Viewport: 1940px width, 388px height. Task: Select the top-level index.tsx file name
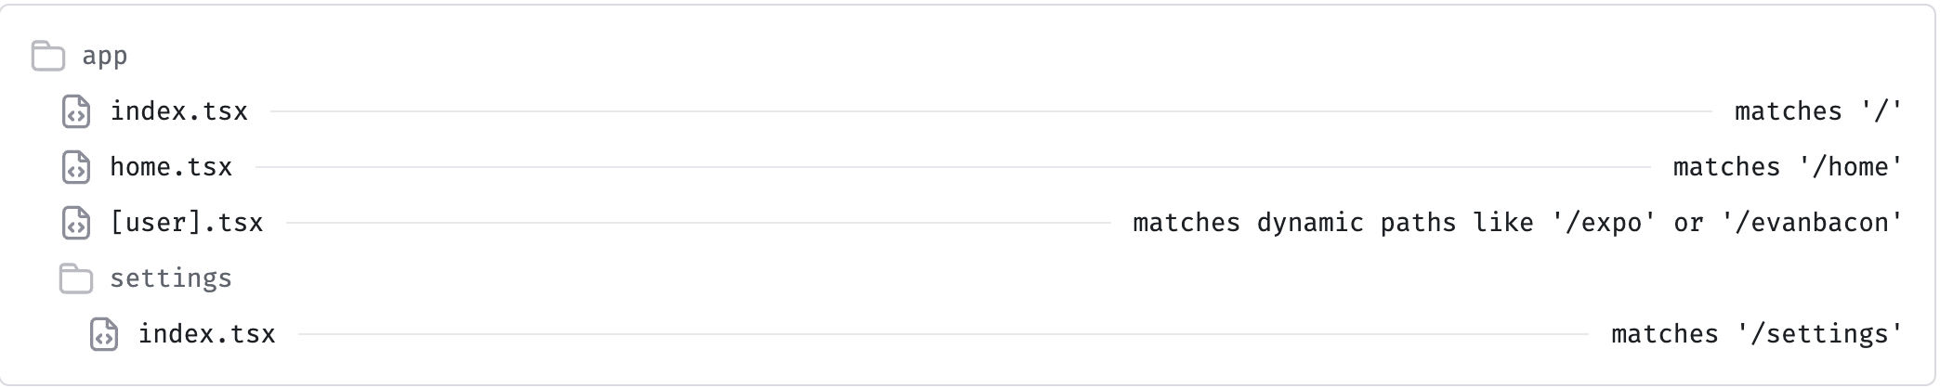179,111
